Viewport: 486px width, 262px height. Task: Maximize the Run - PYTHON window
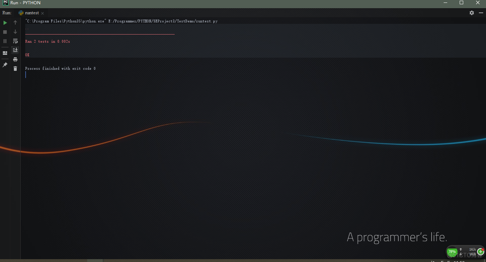coord(461,3)
